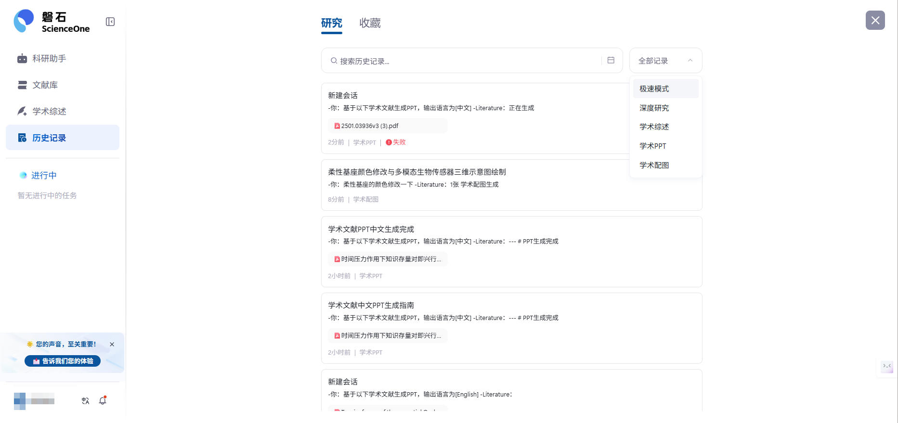Open attachment 2501.03936v3 (3).pdf
The height and width of the screenshot is (423, 898).
tap(388, 126)
